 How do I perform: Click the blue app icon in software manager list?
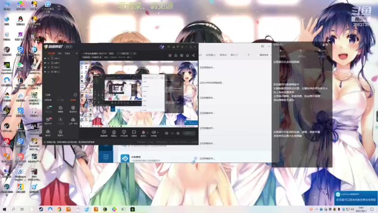[x=125, y=159]
